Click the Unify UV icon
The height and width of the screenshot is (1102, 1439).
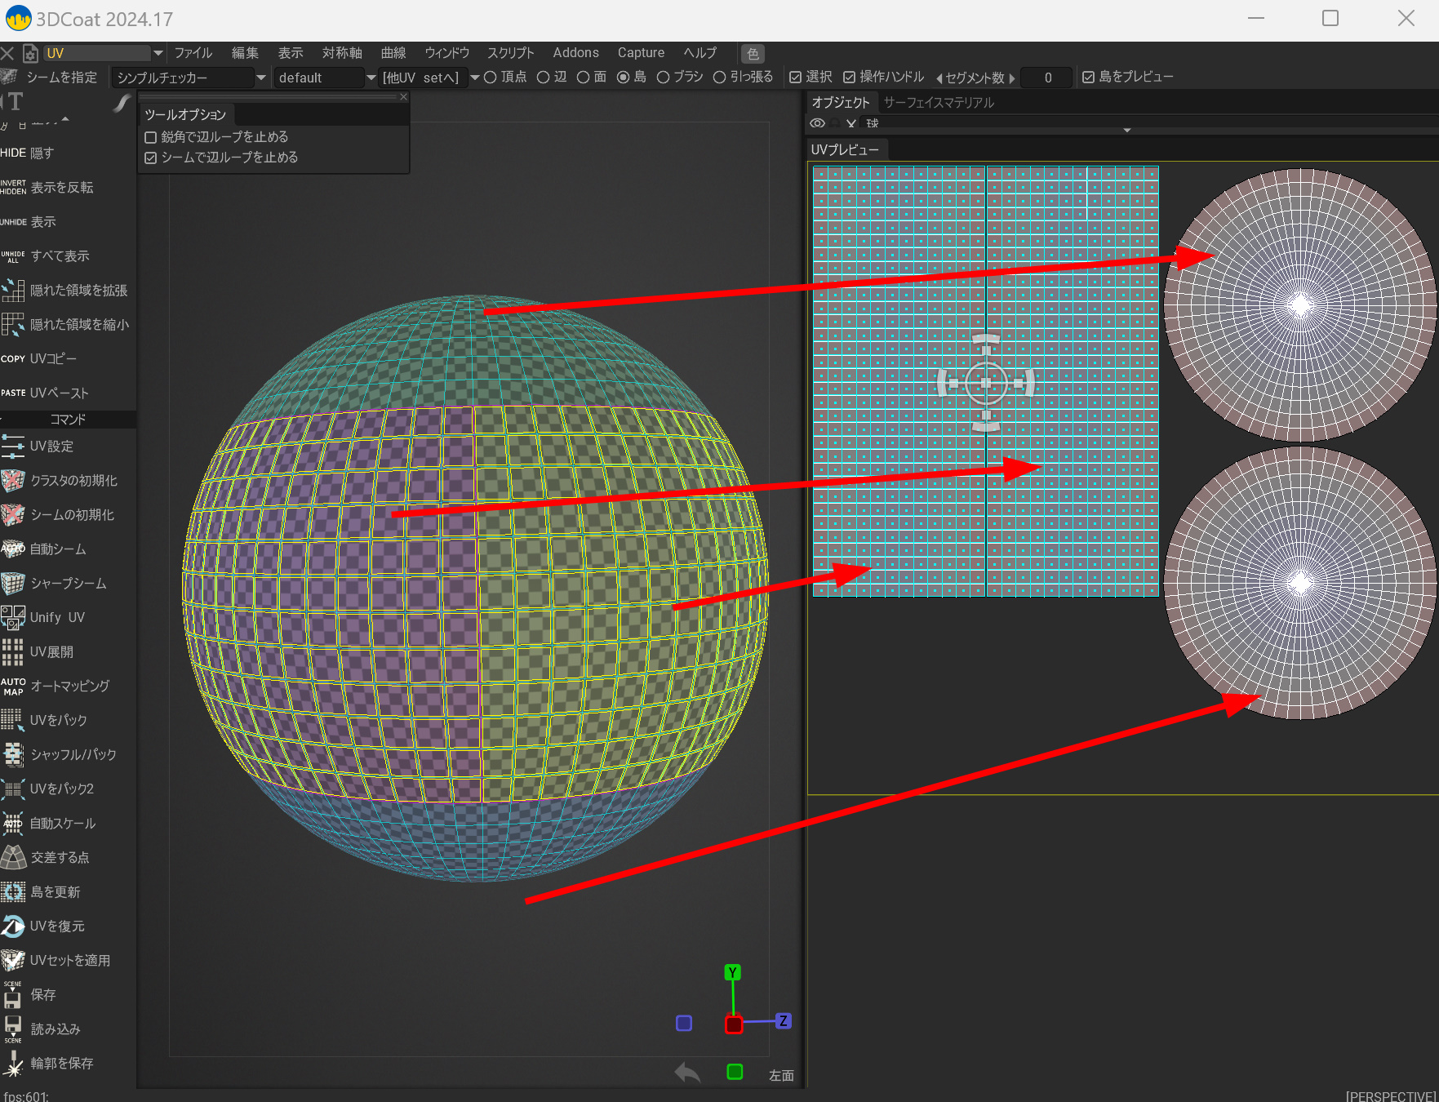point(13,618)
